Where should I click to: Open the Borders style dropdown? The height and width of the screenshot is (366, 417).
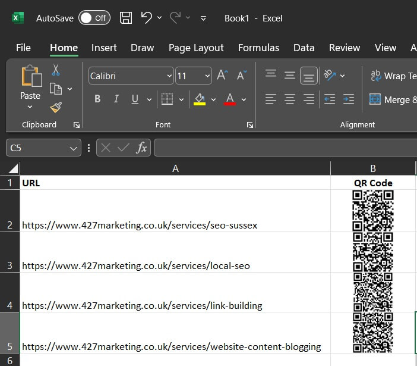point(181,99)
